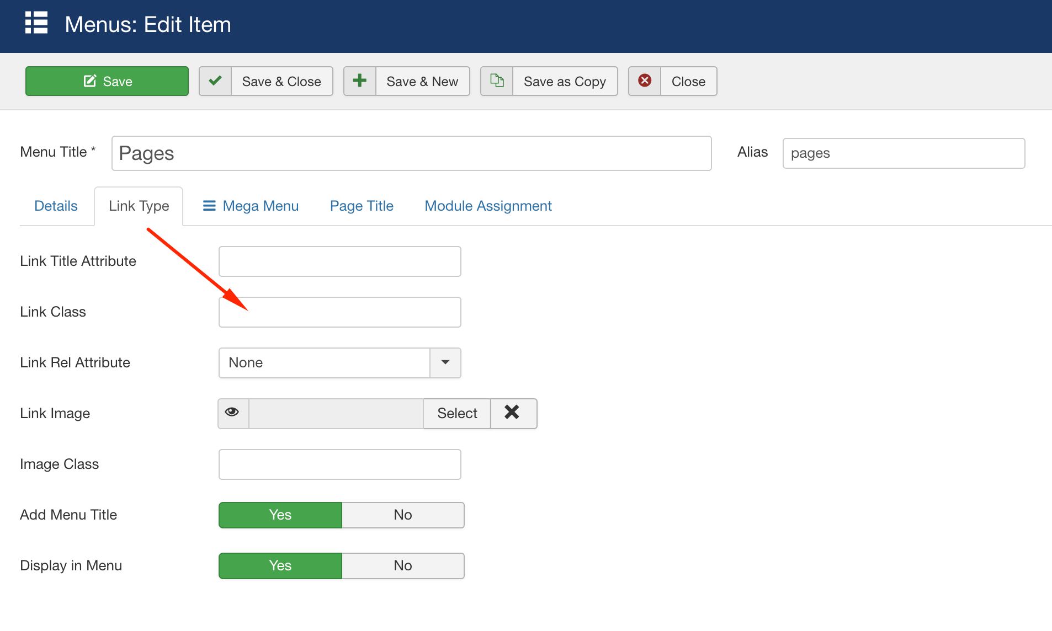1052x631 pixels.
Task: Click the copy icon for Save as Copy
Action: [x=497, y=81]
